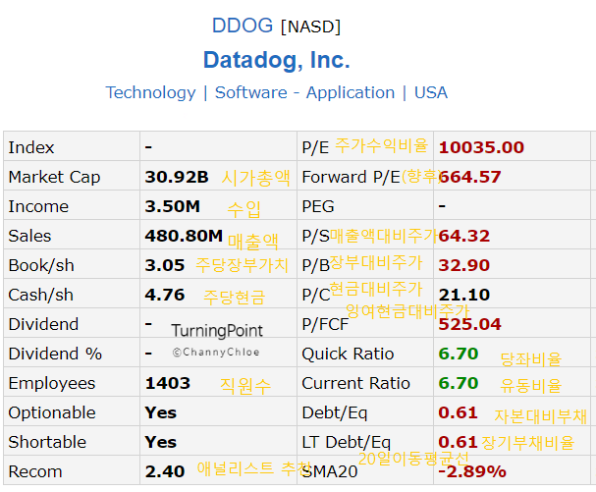Select the Yes value beside Optionable
596x492 pixels.
(160, 412)
